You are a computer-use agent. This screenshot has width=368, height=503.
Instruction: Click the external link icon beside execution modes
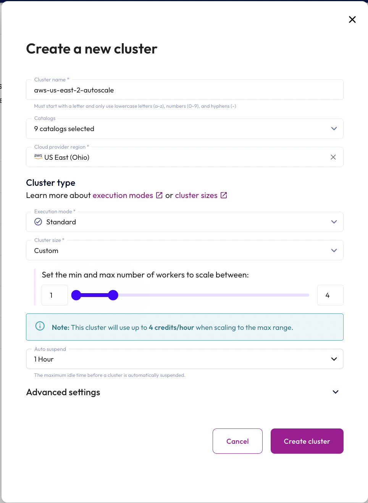click(x=159, y=195)
